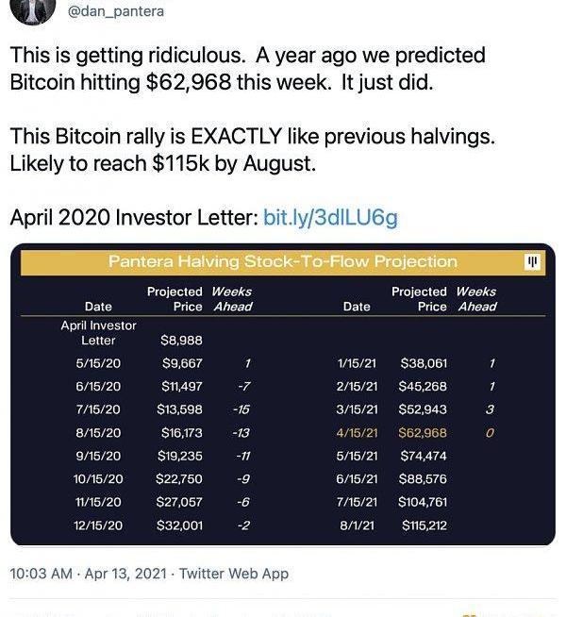
Task: Click the Pantera Halving Stock-To-Flow Projection title
Action: (283, 261)
